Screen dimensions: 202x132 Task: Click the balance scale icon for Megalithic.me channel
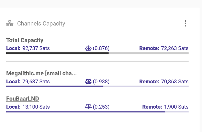click(88, 82)
